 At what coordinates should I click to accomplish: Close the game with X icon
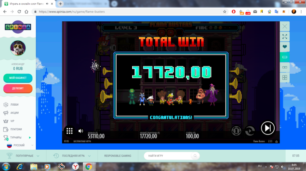[285, 26]
